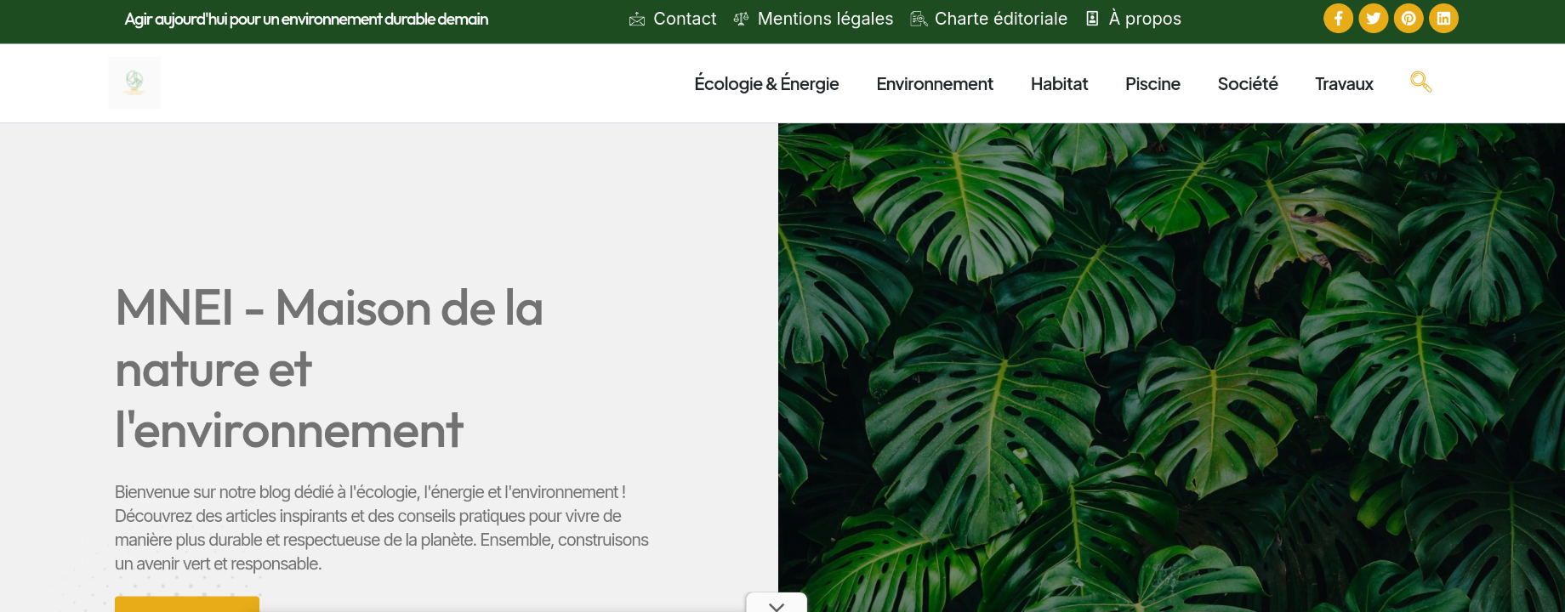Click the badge icon beside À propos

[x=1093, y=19]
